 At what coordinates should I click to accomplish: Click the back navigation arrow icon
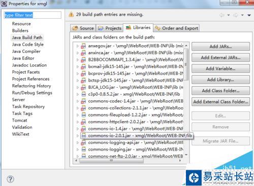tap(222, 15)
